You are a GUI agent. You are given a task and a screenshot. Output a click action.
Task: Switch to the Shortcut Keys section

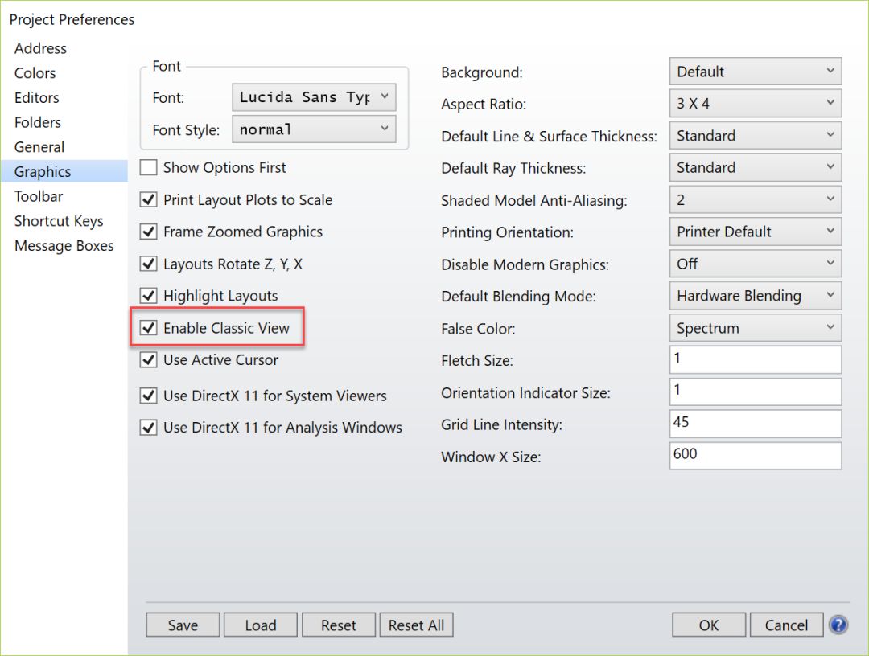[x=59, y=221]
